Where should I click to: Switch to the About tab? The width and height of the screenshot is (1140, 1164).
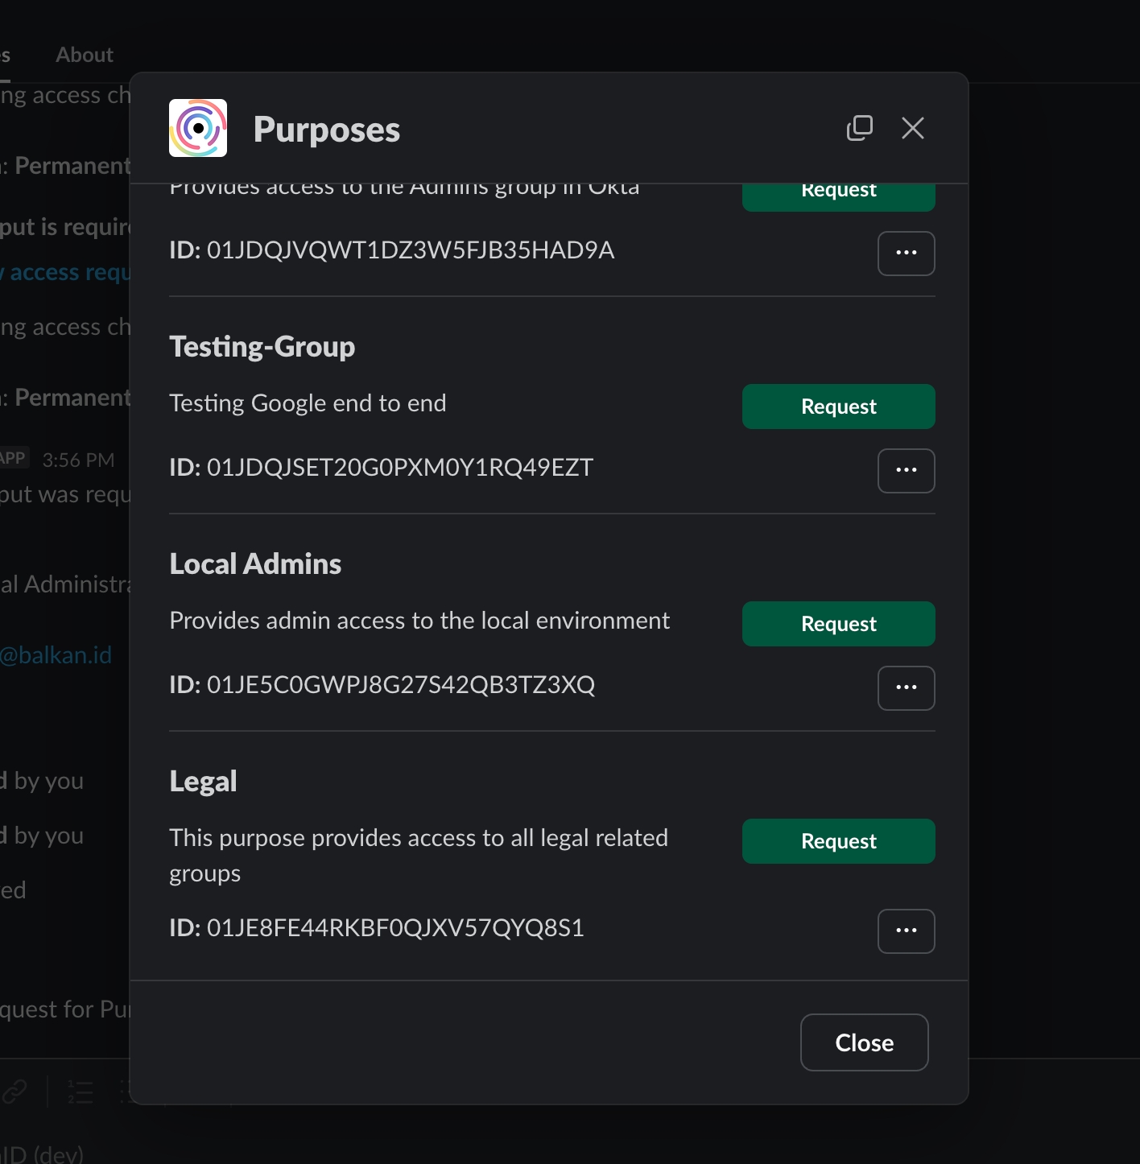[85, 55]
